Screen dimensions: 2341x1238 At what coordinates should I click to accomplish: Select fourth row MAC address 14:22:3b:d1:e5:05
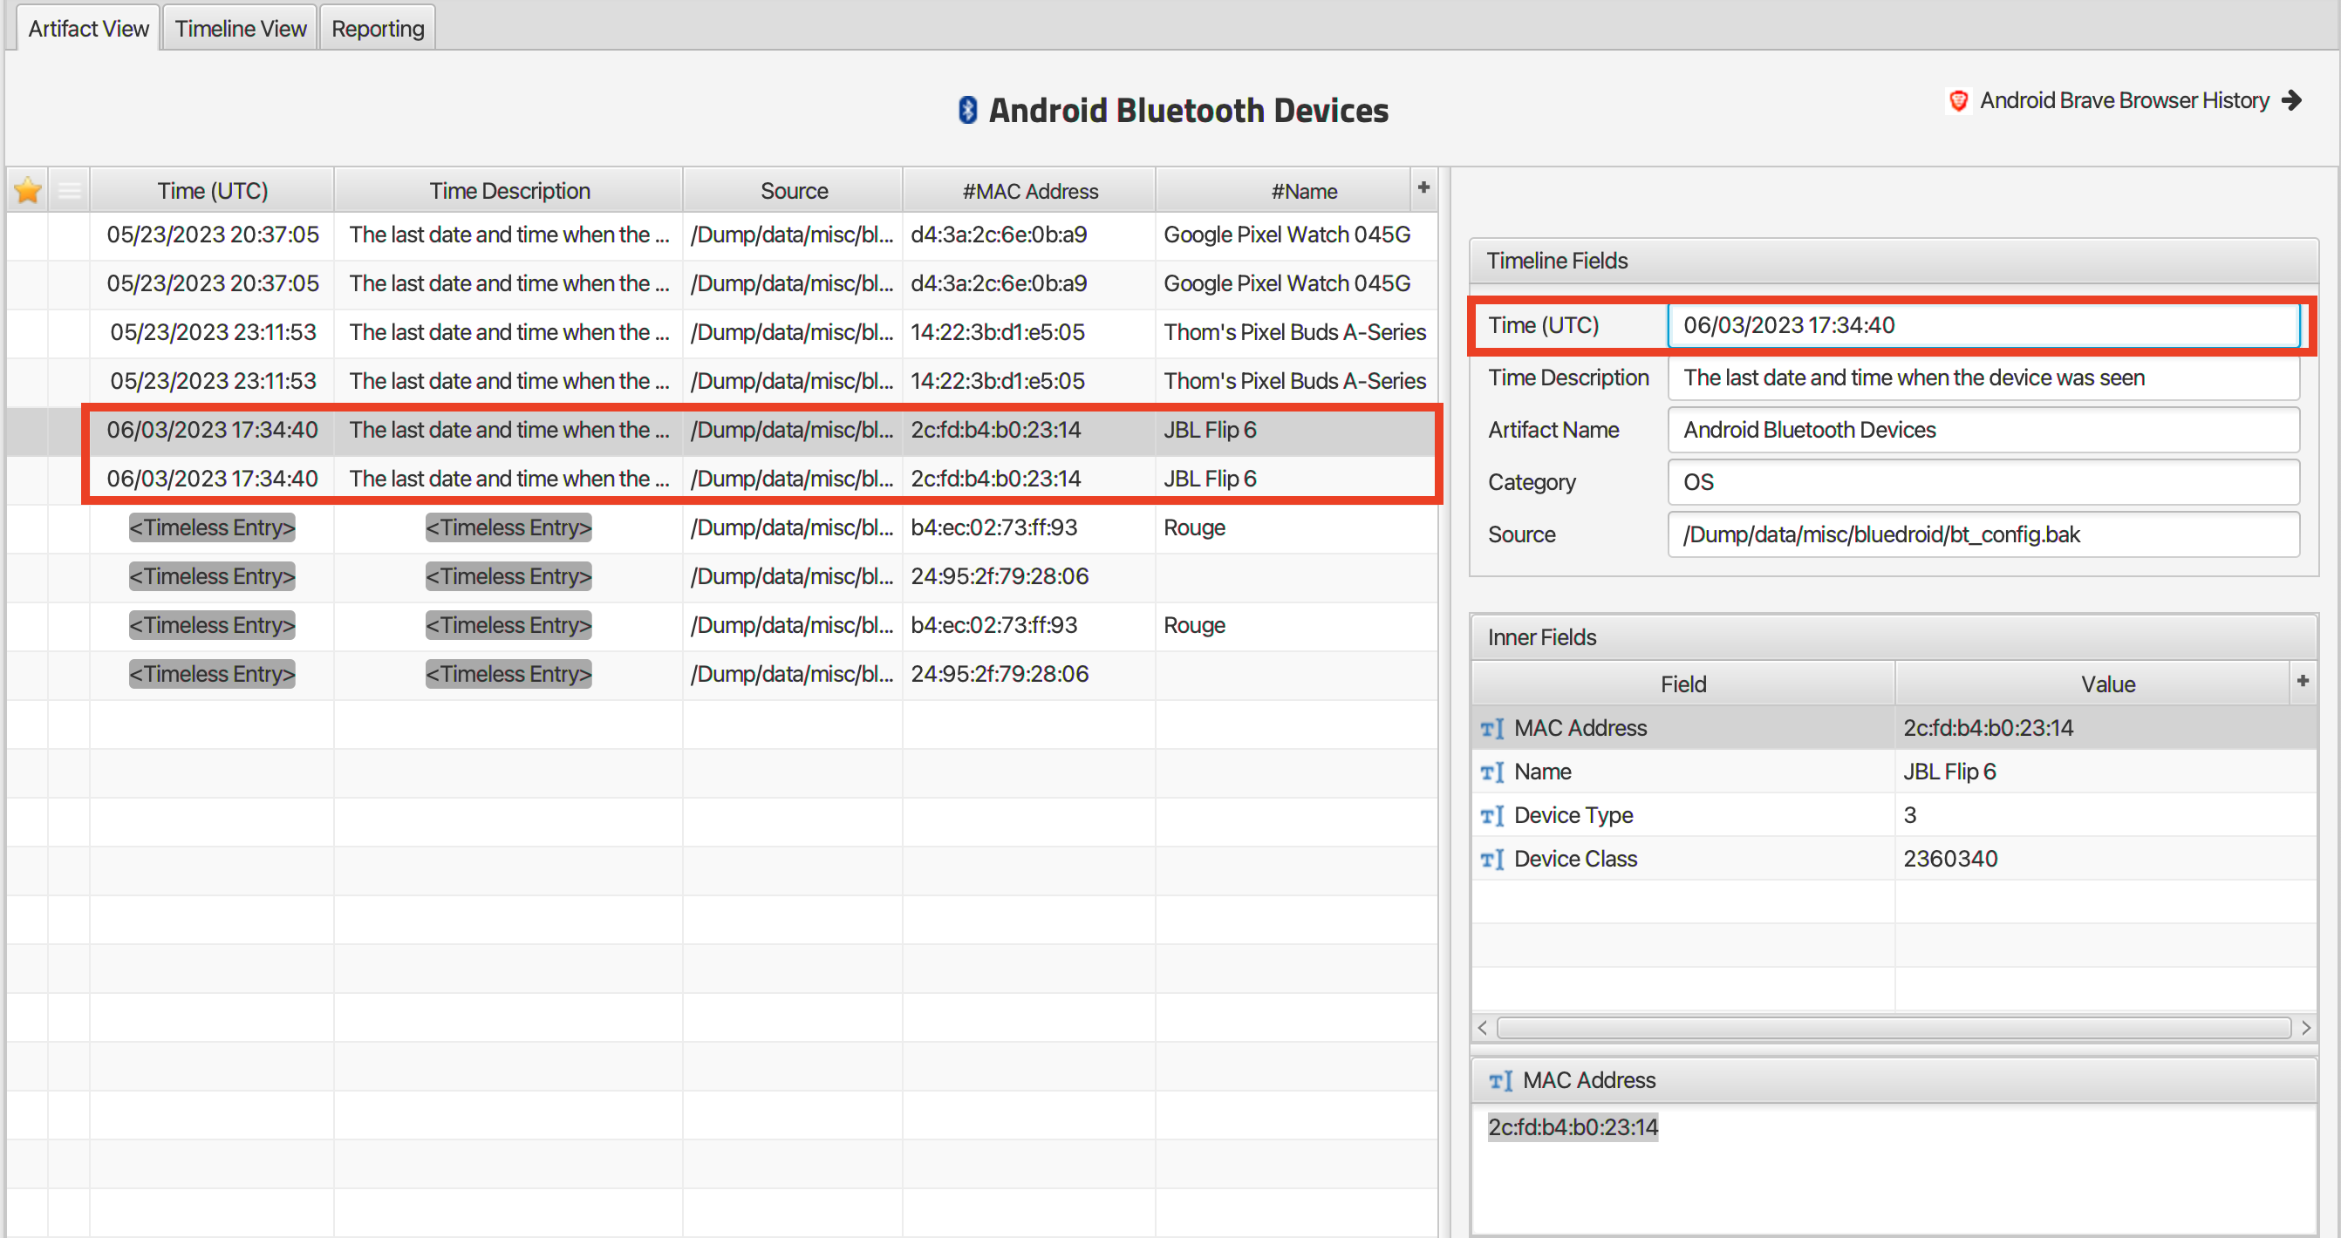pyautogui.click(x=998, y=382)
